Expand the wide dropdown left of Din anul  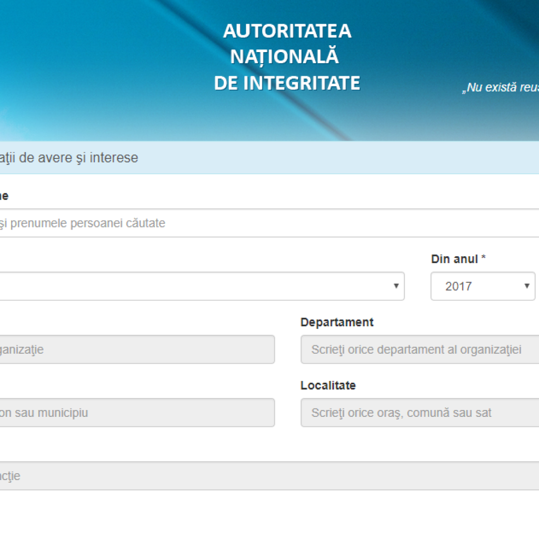(202, 286)
